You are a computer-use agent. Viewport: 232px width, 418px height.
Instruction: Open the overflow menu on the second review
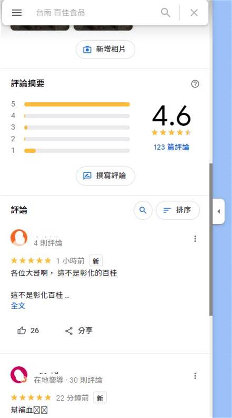[x=195, y=375]
